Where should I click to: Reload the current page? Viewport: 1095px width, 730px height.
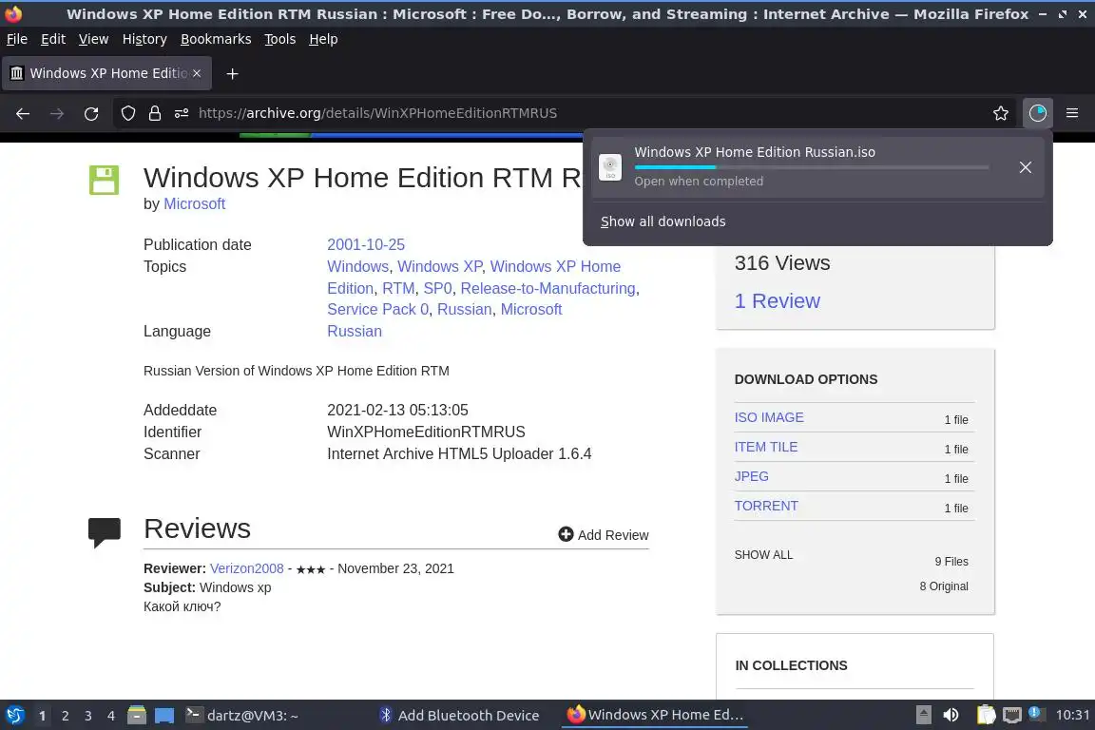click(x=91, y=113)
